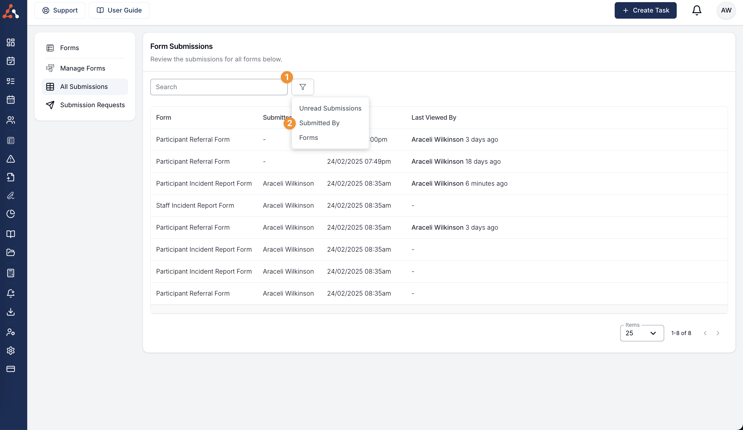Open the User Guide link
This screenshot has height=430, width=743.
point(119,10)
